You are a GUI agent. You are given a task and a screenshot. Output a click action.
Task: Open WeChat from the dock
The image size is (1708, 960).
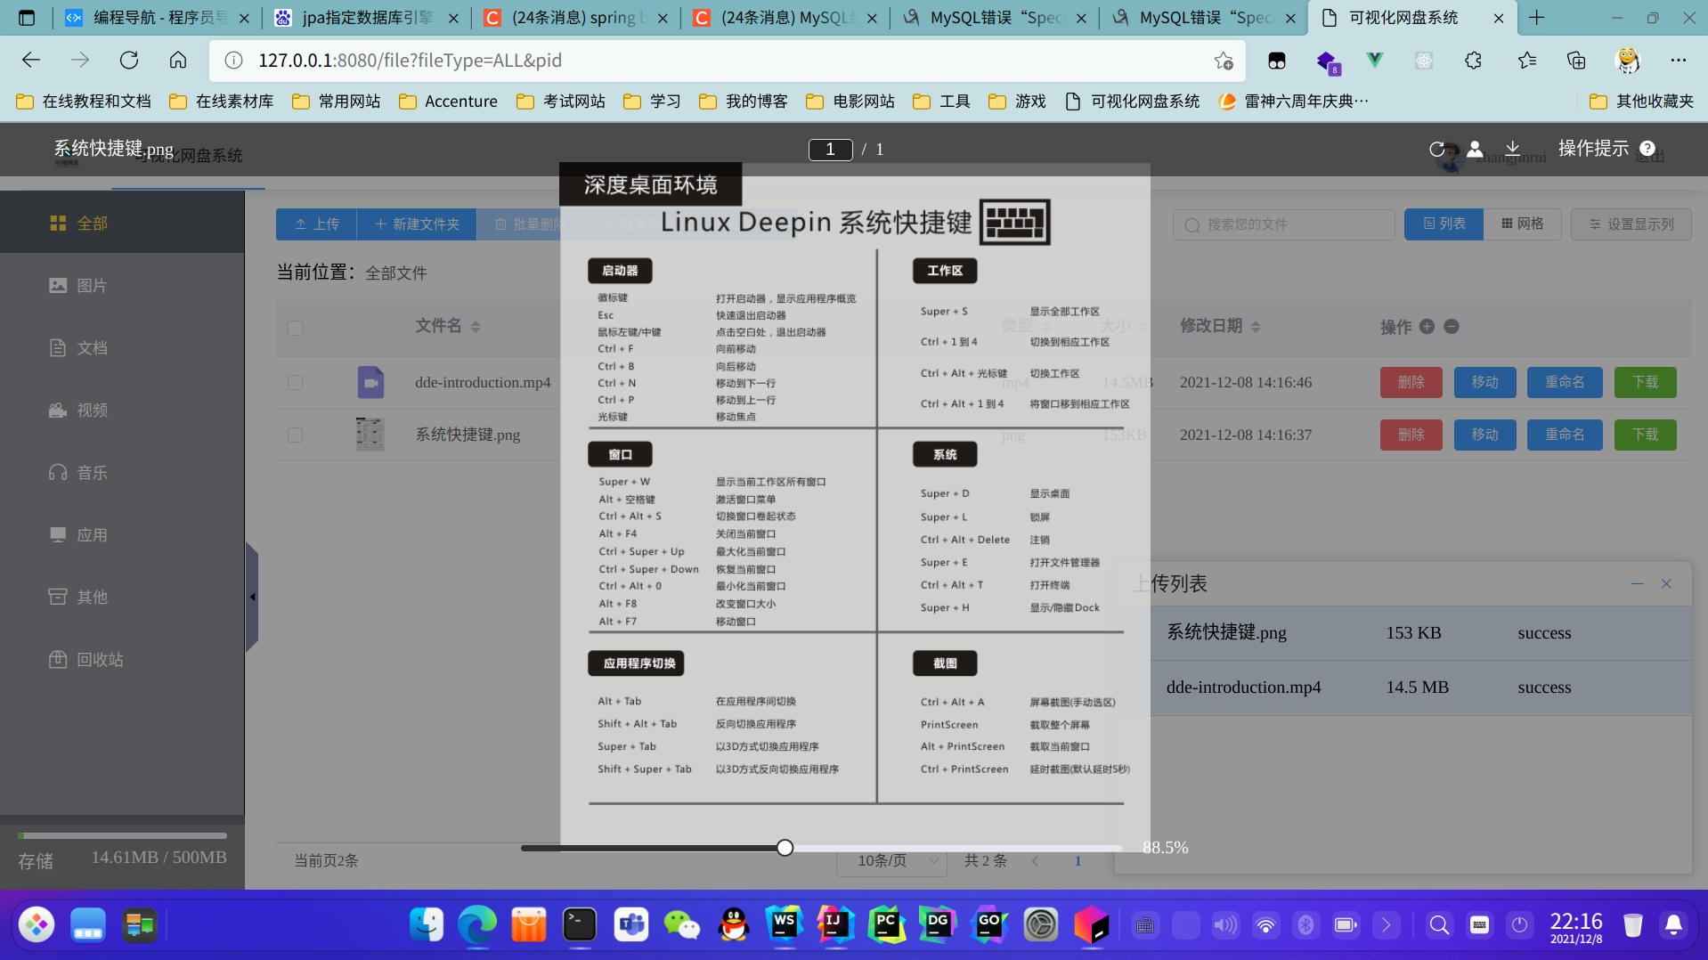[x=682, y=925]
